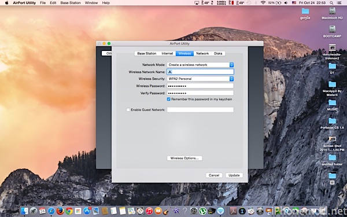The width and height of the screenshot is (347, 217).
Task: Click the battery status in menu bar
Action: click(x=274, y=3)
